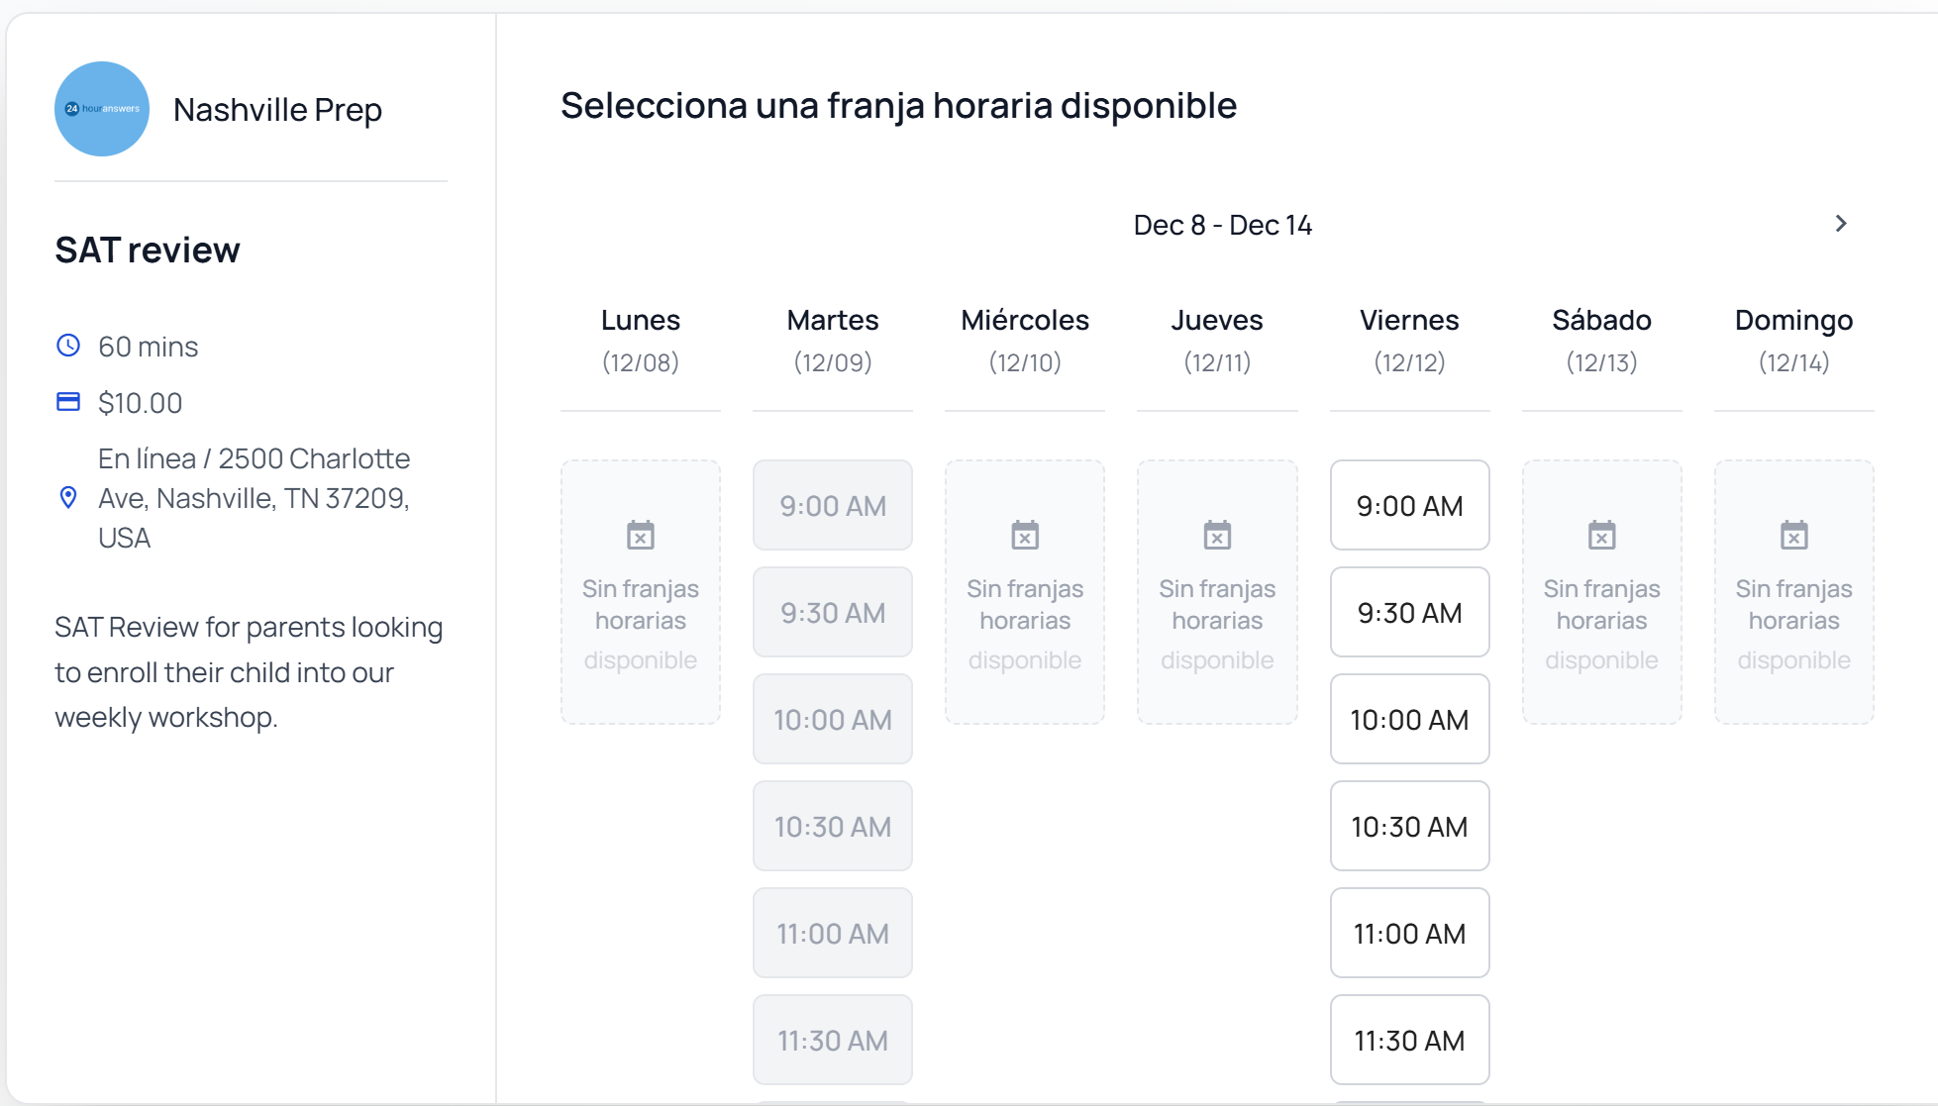Click the SAT review session title
Image resolution: width=1938 pixels, height=1106 pixels.
(x=147, y=249)
